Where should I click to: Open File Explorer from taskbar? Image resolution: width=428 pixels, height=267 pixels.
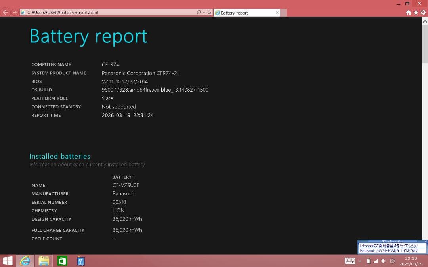pos(44,261)
